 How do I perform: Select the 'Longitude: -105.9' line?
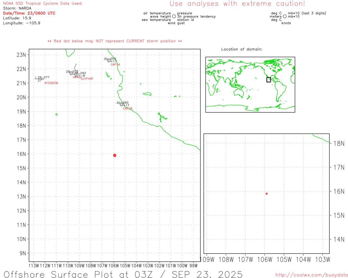point(22,23)
